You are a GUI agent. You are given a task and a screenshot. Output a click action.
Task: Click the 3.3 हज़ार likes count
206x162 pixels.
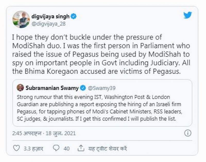click(x=33, y=148)
